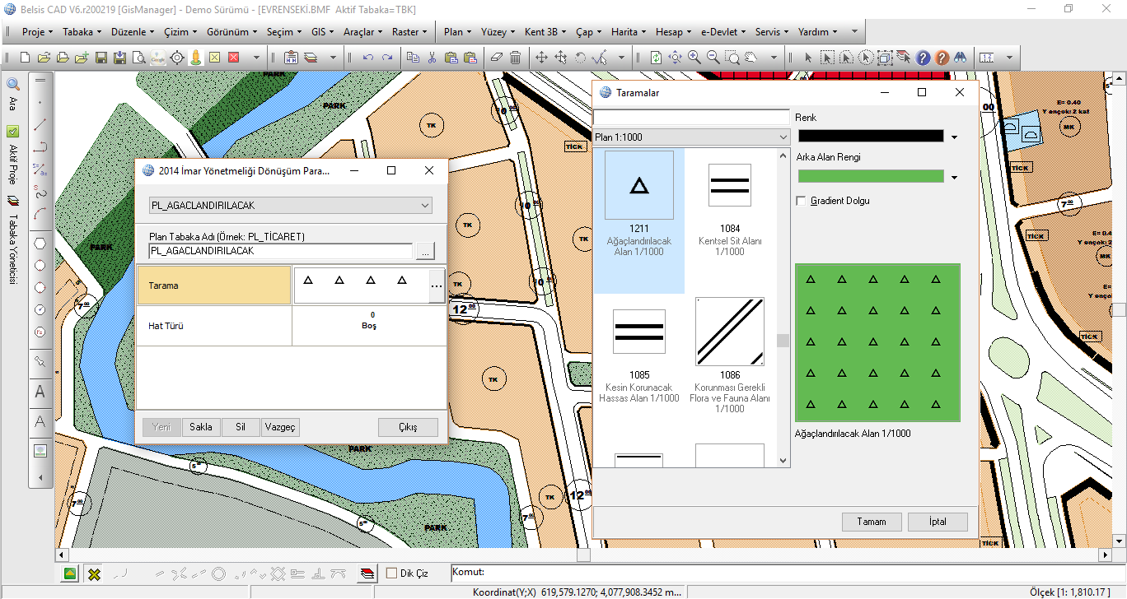The image size is (1127, 599).
Task: Open the Tabaka menu
Action: (x=82, y=32)
